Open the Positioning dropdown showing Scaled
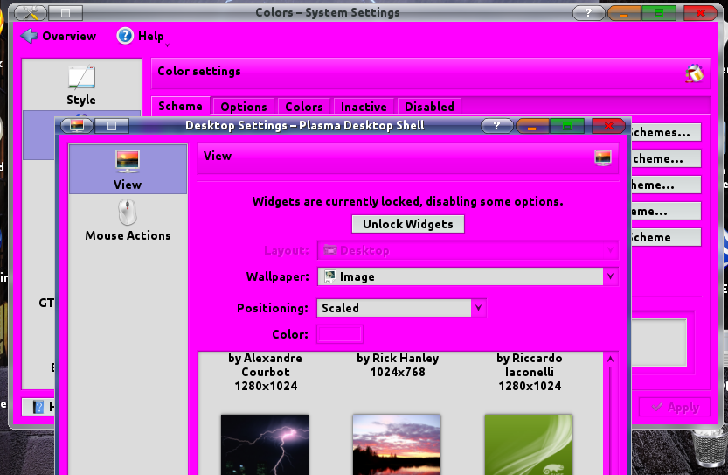728x475 pixels. point(401,308)
